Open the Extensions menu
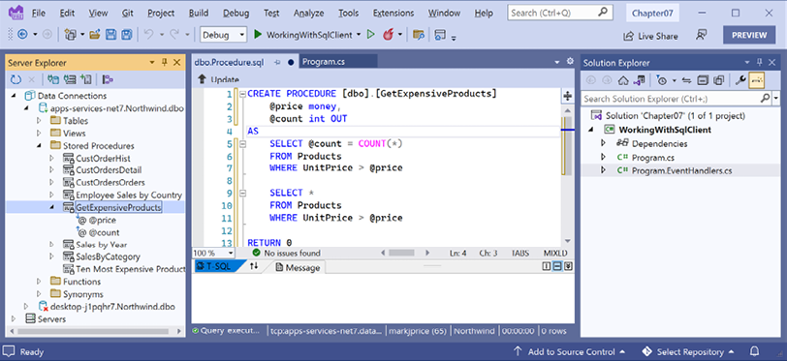787x361 pixels. coord(393,13)
